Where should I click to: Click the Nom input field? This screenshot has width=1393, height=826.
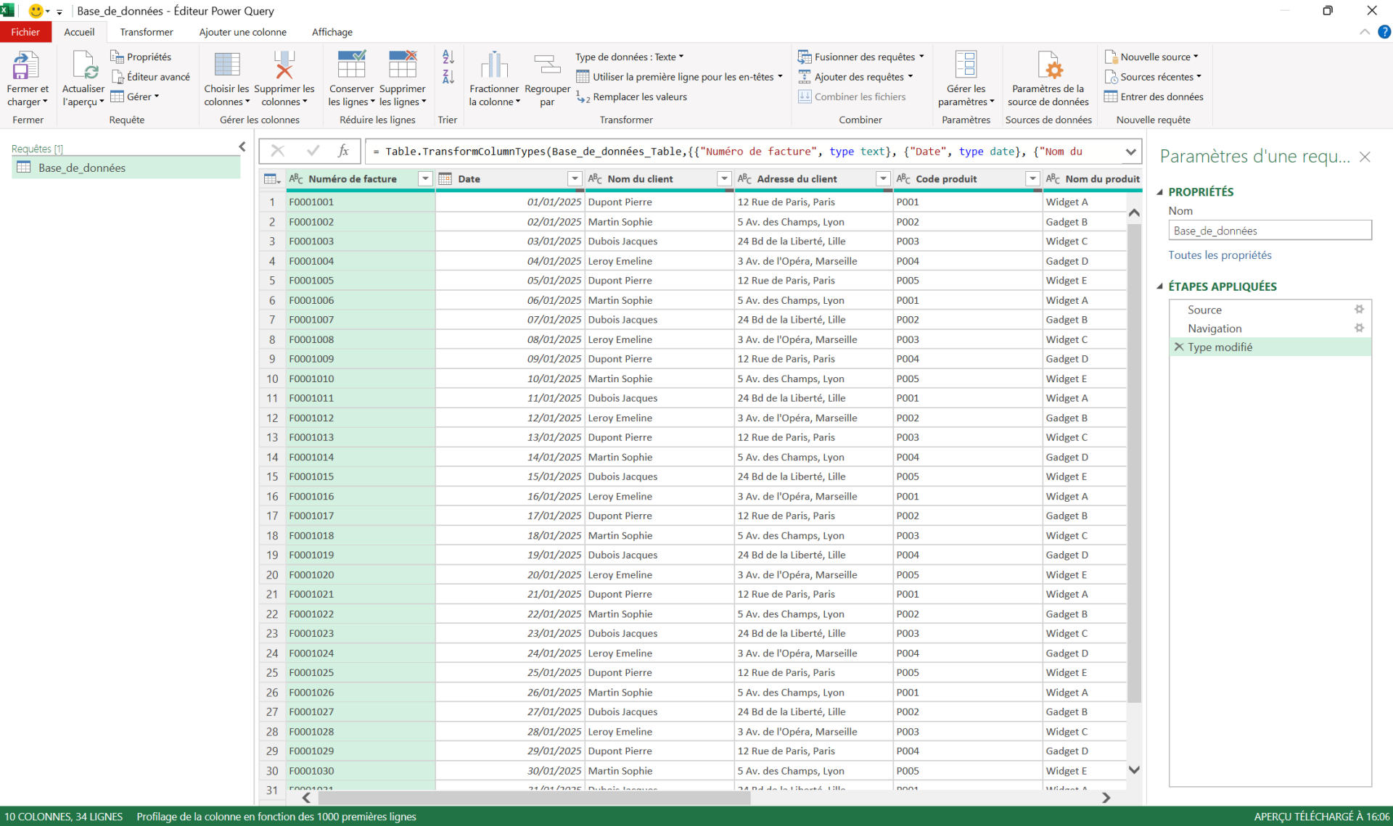pos(1270,231)
